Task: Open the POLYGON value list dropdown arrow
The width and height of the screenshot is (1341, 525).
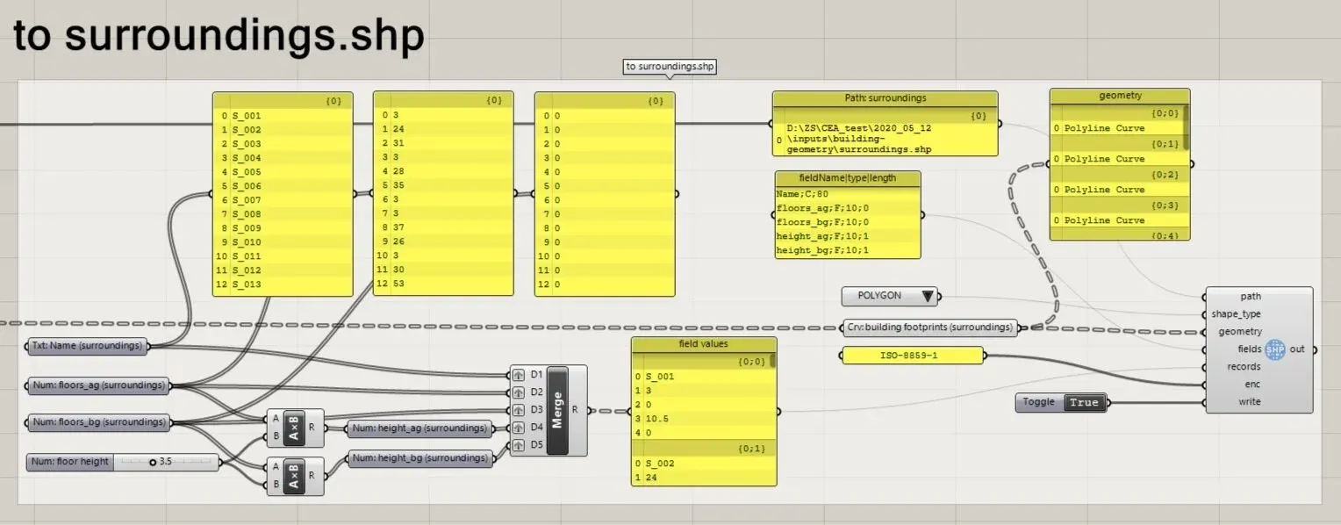Action: click(928, 296)
